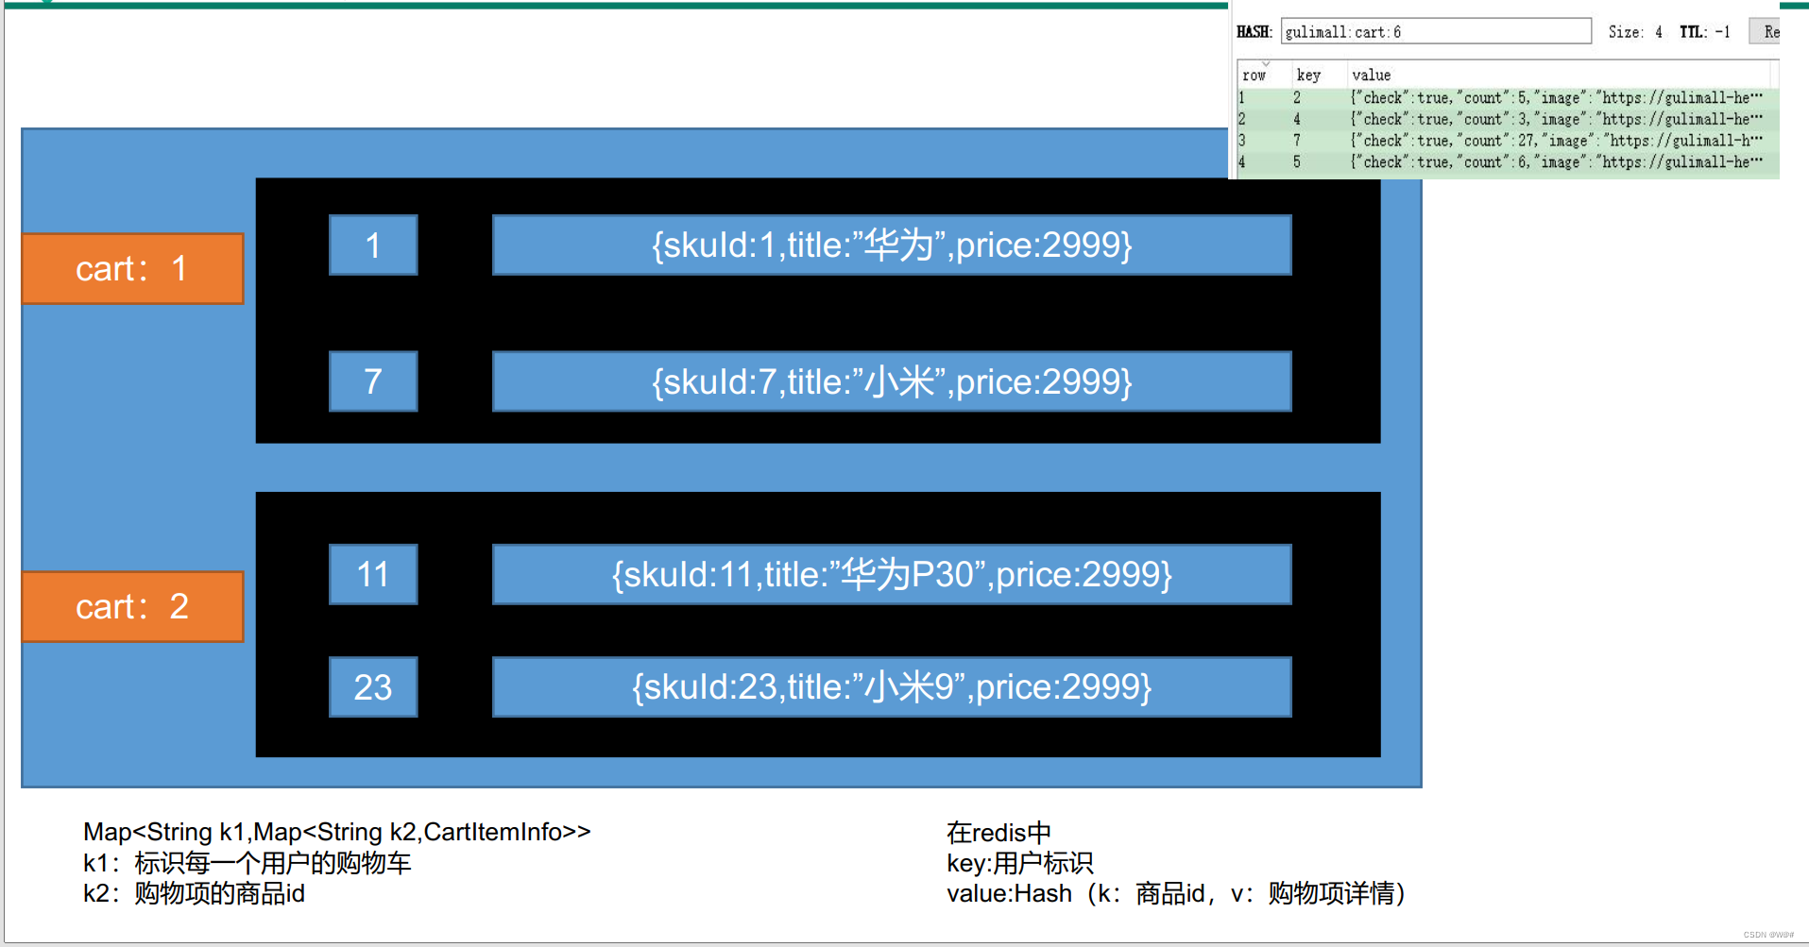This screenshot has height=947, width=1809.
Task: Click the value cell containing count:27
Action: (x=1557, y=141)
